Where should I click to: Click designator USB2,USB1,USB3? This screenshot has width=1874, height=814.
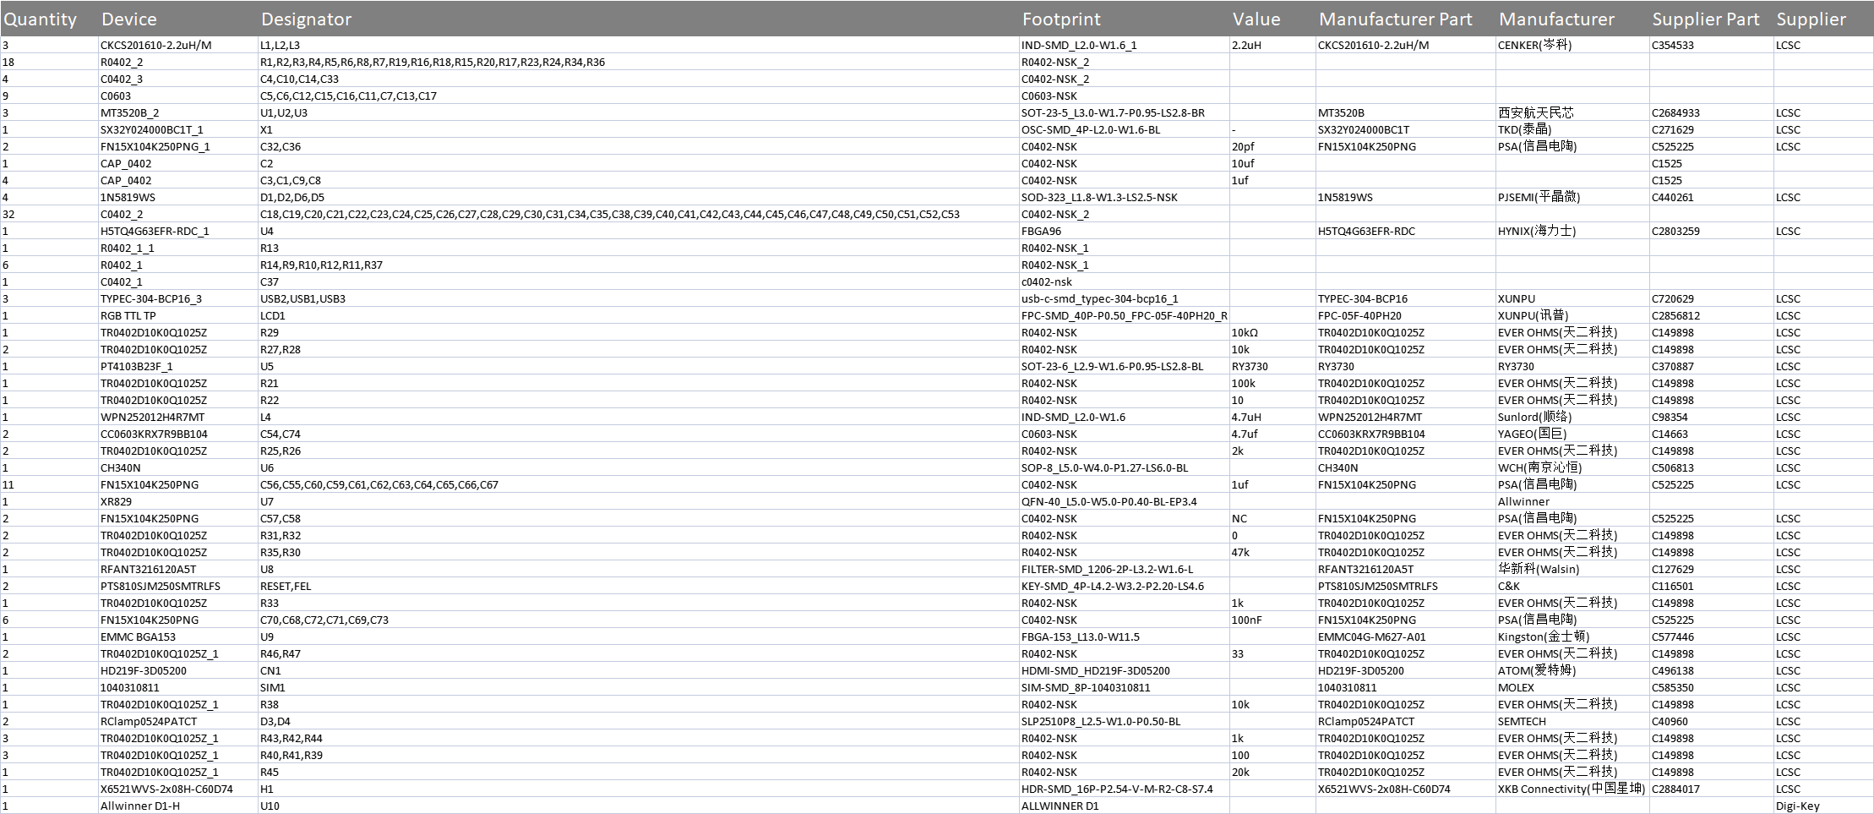point(302,298)
